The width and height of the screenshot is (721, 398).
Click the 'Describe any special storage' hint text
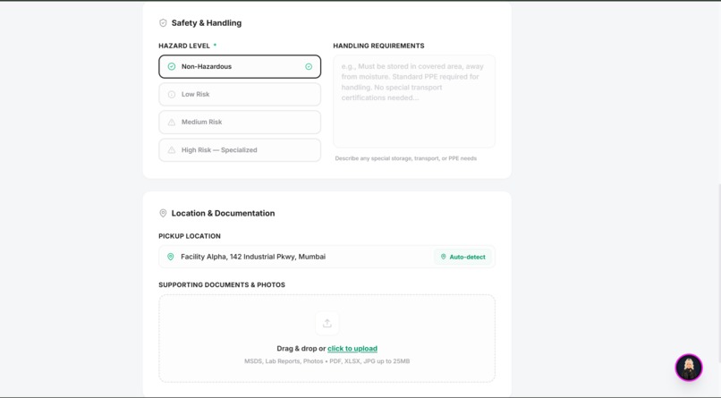[405, 158]
